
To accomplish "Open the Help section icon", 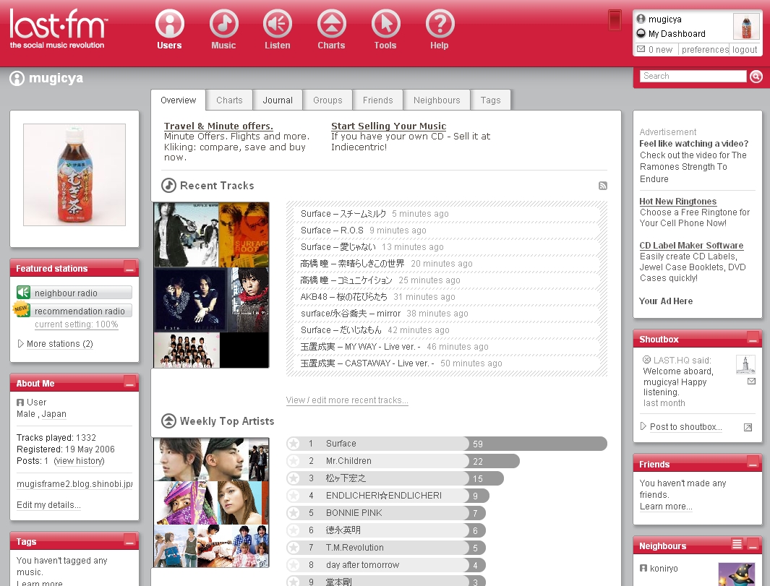I will [440, 24].
